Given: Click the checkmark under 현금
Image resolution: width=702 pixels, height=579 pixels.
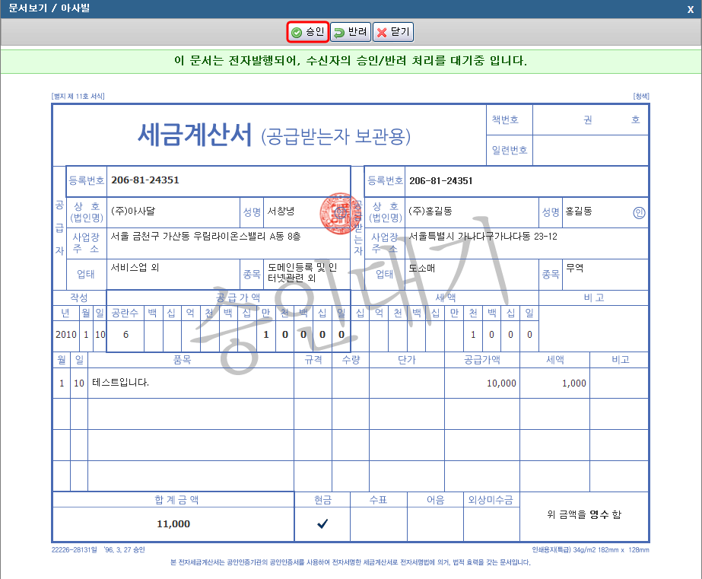Looking at the screenshot, I should click(322, 523).
